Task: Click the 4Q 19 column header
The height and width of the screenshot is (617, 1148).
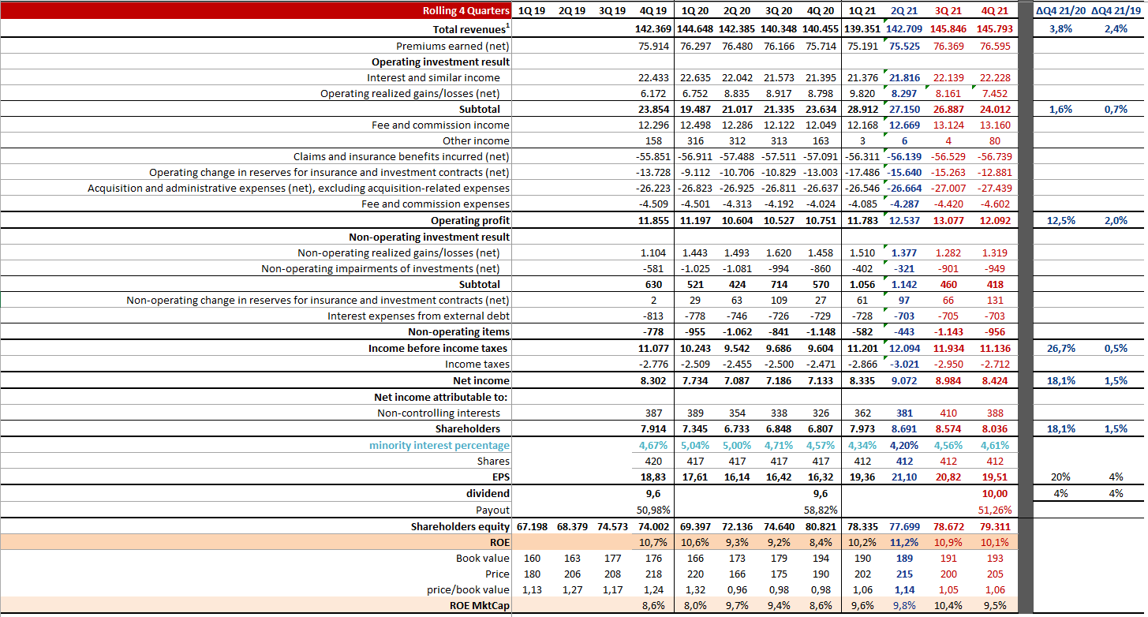Action: pos(654,11)
